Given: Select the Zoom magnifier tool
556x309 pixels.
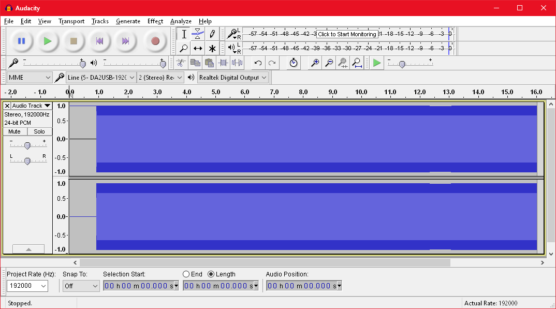Looking at the screenshot, I should pos(184,48).
